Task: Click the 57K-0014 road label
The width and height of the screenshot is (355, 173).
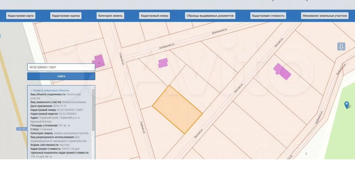Action: point(22,129)
